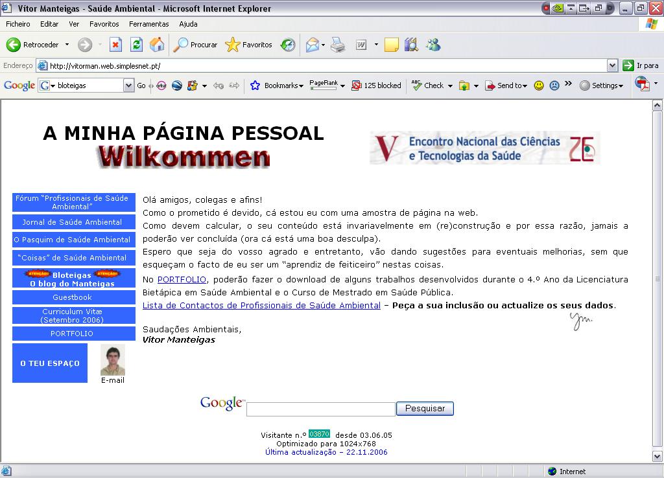The image size is (664, 478).
Task: Click the Print icon in the toolbar
Action: 338,45
